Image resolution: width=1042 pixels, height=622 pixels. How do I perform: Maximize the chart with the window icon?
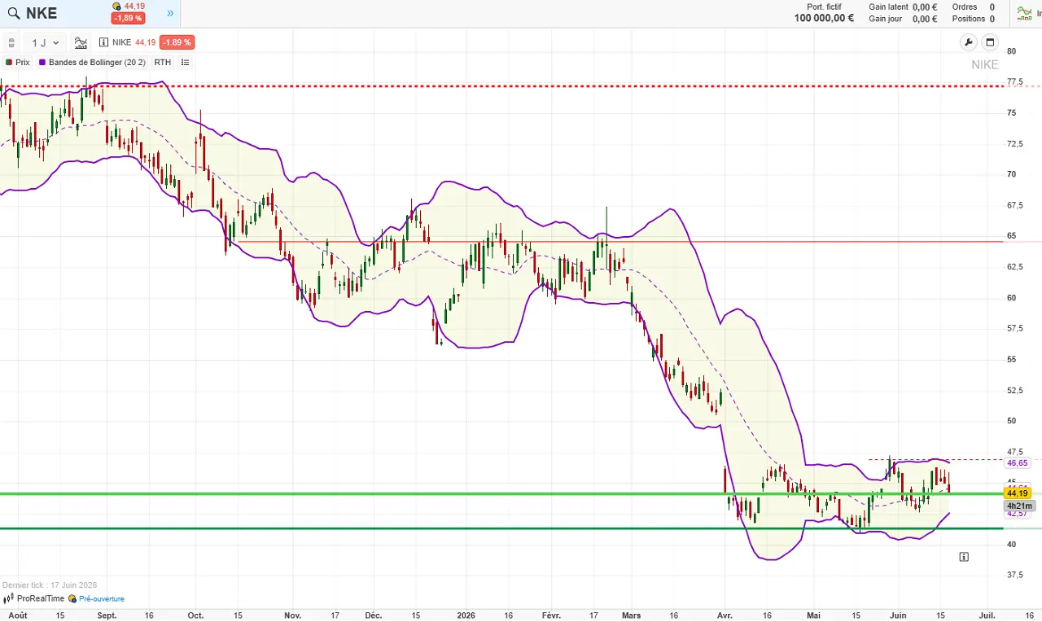(x=990, y=42)
